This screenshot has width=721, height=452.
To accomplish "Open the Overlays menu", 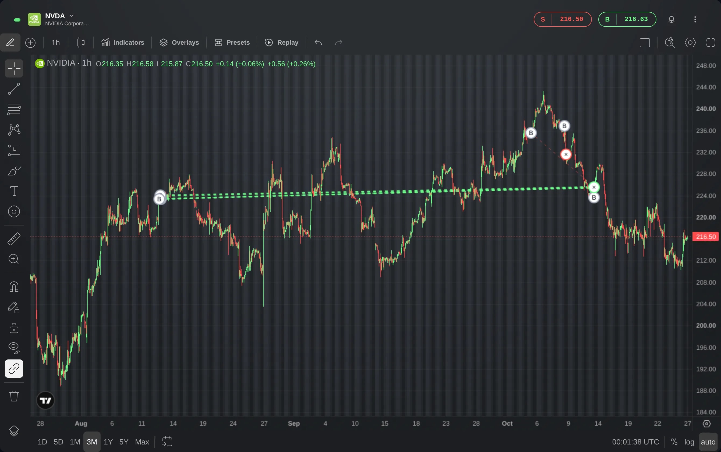I will tap(179, 43).
